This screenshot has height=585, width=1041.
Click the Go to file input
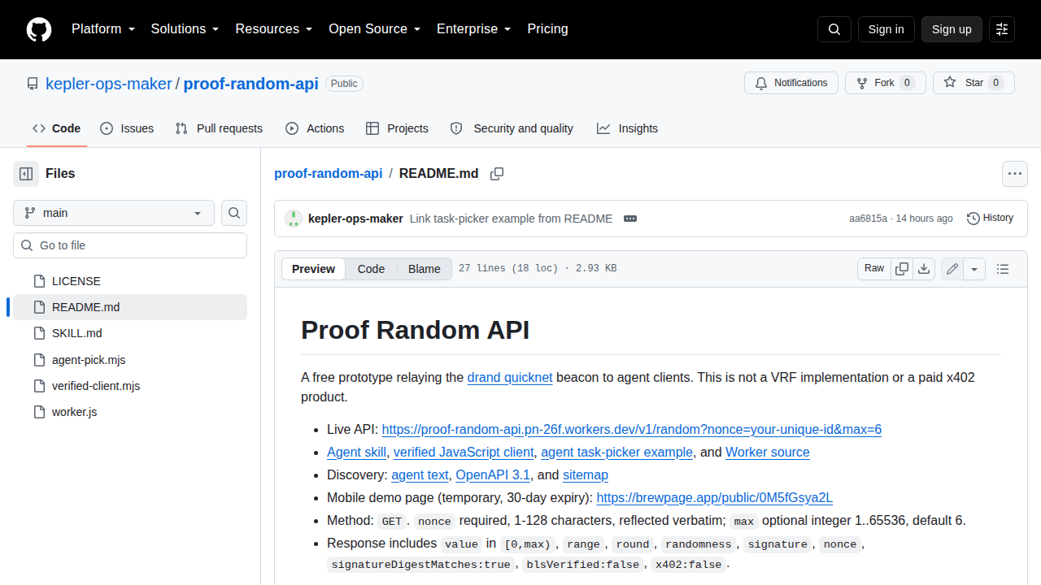coord(130,245)
